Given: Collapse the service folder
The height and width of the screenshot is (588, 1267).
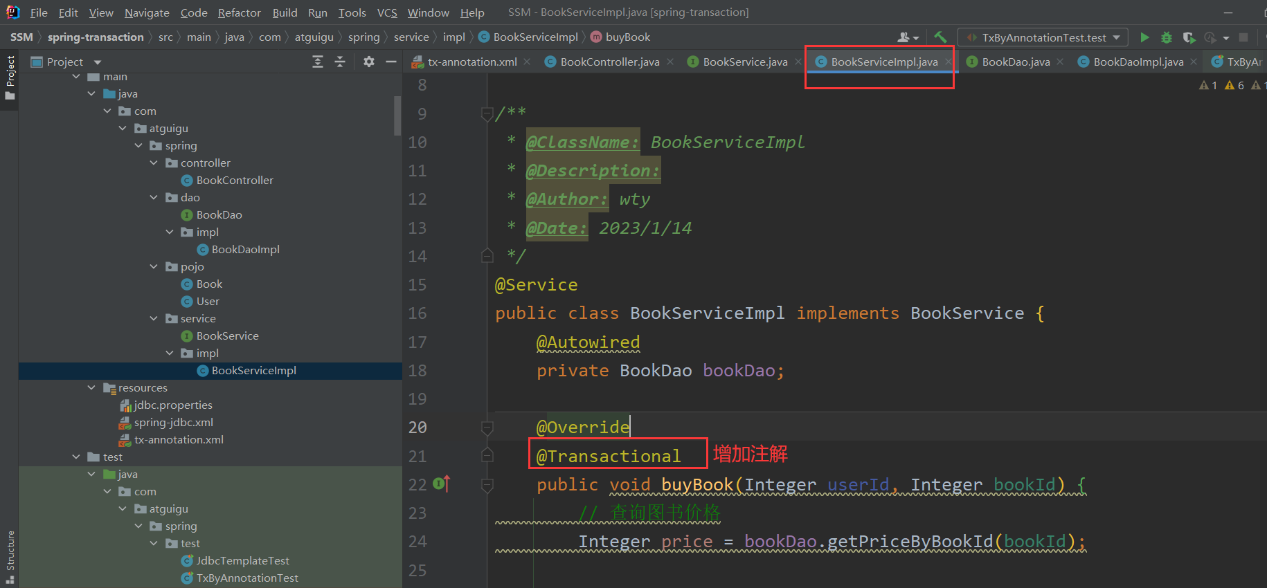Looking at the screenshot, I should 154,318.
